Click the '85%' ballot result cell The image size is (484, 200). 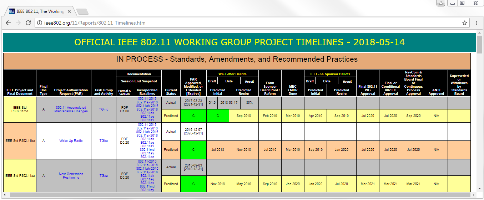click(x=249, y=103)
